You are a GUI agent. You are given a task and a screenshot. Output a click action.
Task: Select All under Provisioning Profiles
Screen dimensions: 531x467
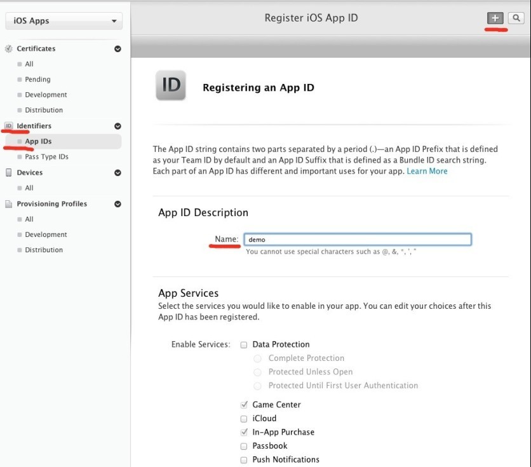[x=29, y=219]
